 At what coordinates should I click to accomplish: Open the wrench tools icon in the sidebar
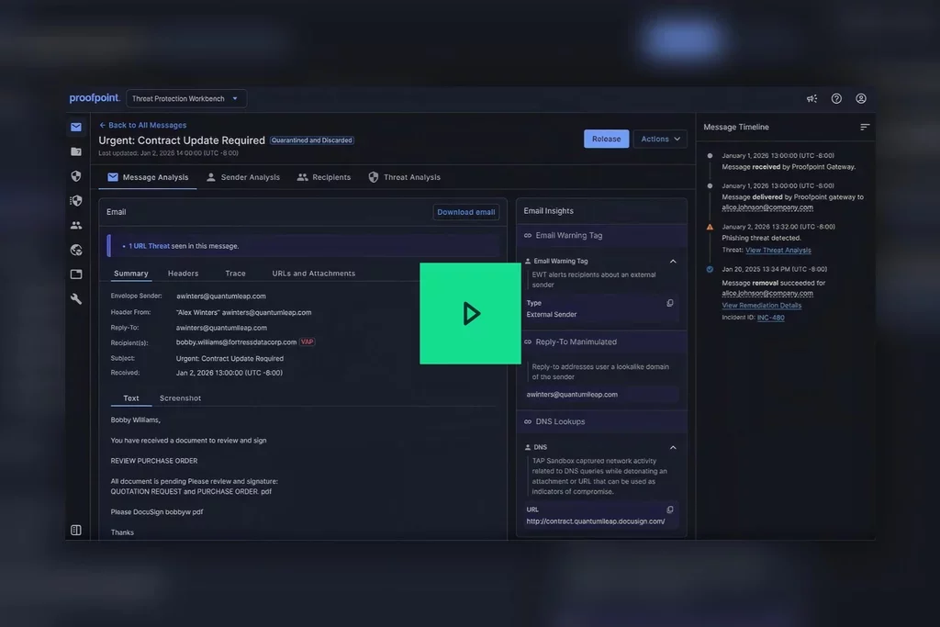(76, 298)
